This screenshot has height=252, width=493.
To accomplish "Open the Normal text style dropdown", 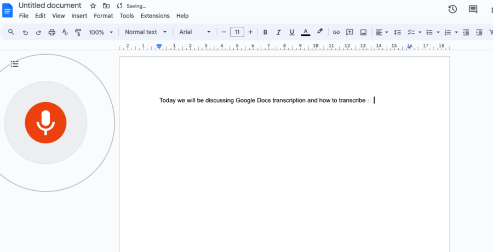I will [146, 32].
